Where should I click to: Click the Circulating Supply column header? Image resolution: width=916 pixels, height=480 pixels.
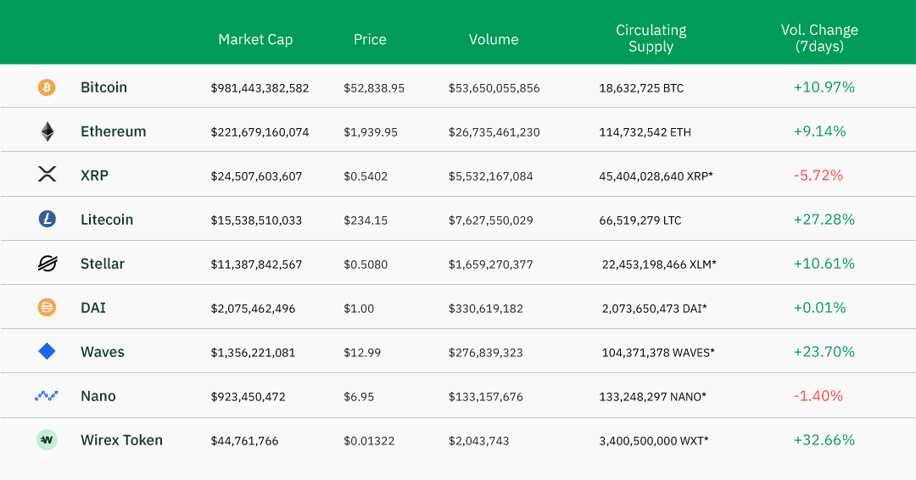651,38
